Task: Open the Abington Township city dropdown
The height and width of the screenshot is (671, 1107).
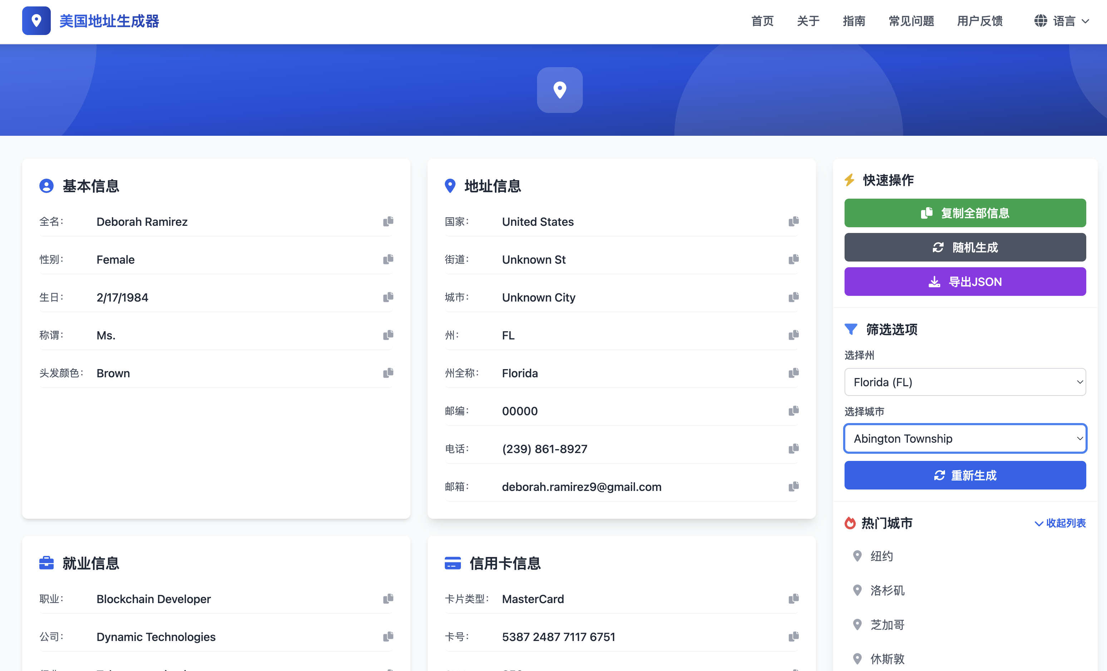Action: (x=965, y=438)
